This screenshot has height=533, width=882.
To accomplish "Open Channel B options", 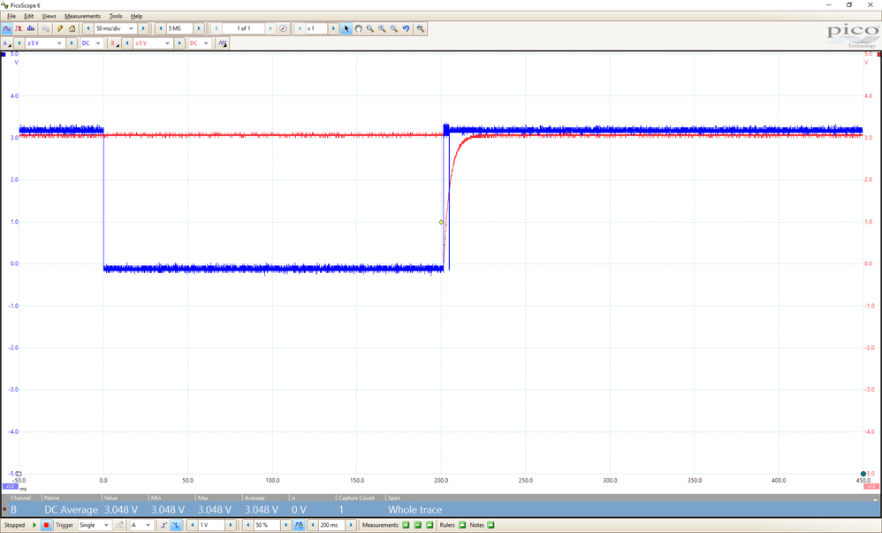I will [x=115, y=43].
